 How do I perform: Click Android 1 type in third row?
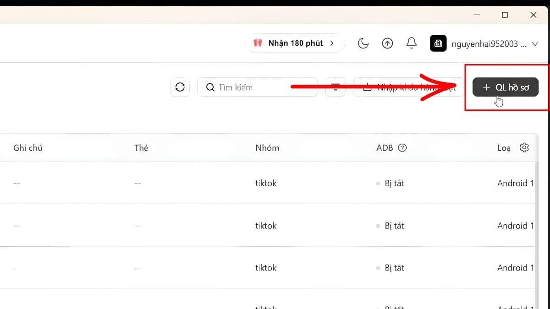[x=516, y=268]
